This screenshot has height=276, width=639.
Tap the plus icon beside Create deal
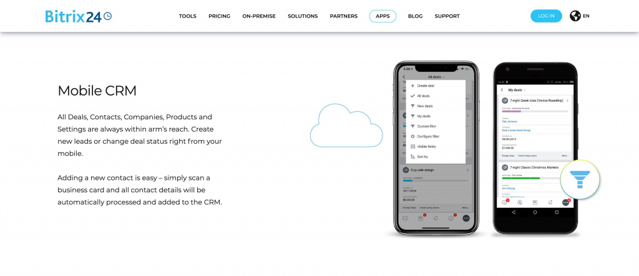click(412, 86)
